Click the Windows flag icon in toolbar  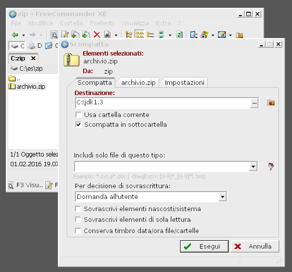[204, 35]
